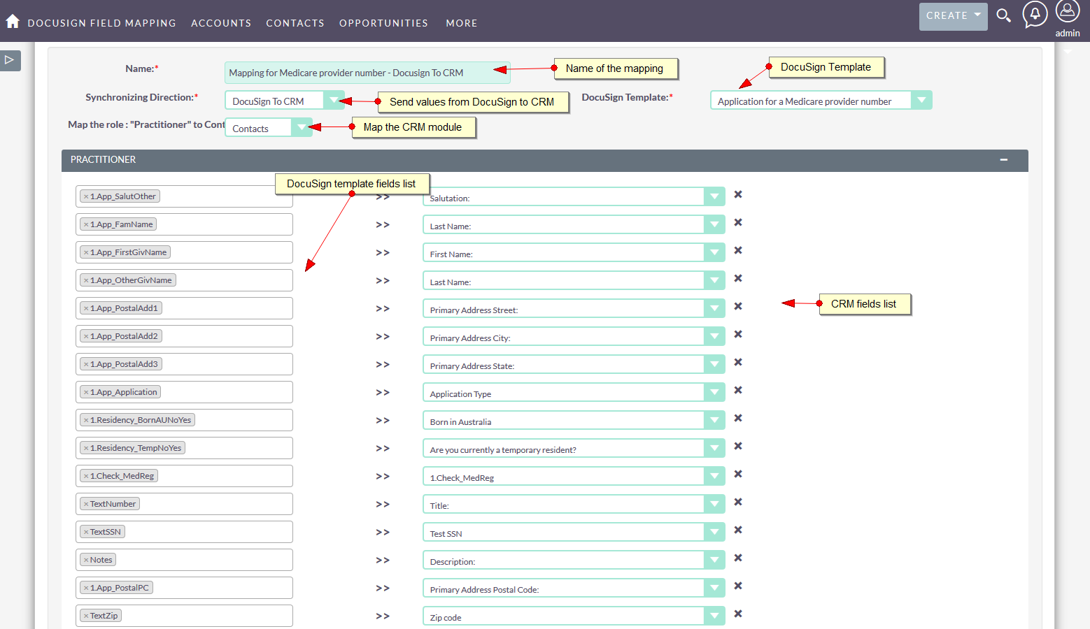Screen dimensions: 1090x629
Task: Remove the 1.Residency_BornAUNoYes tag
Action: pos(86,421)
